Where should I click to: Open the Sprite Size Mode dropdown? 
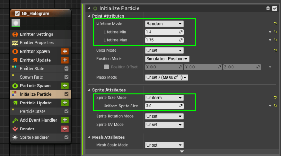point(164,98)
